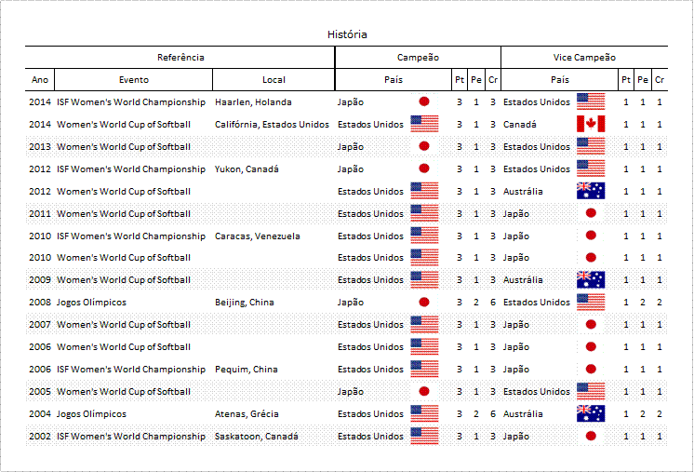Image resolution: width=694 pixels, height=472 pixels.
Task: Click Japan champion flag in 2008 Beijing row
Action: coord(424,302)
